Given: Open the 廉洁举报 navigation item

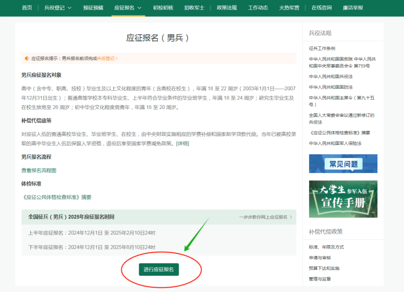Looking at the screenshot, I should coord(353,8).
